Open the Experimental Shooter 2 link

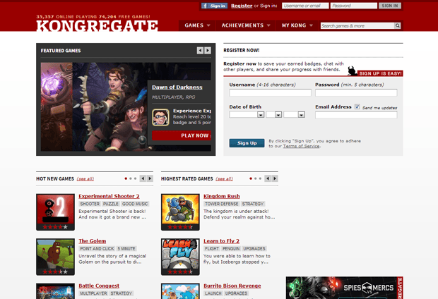coord(109,196)
